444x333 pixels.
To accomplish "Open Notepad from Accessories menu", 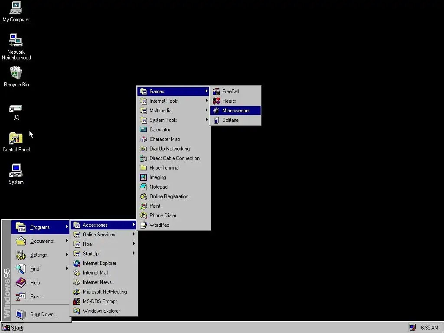I will 173,187.
